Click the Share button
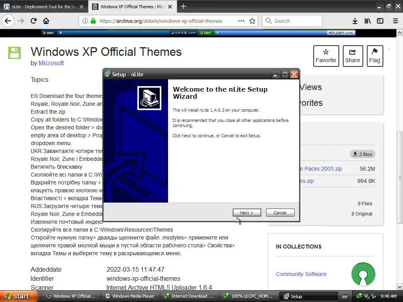403x302 pixels. click(353, 56)
